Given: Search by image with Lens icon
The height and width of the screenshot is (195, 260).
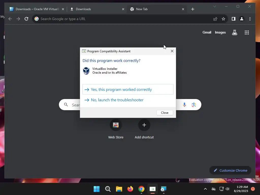Looking at the screenshot, I should pyautogui.click(x=194, y=105).
